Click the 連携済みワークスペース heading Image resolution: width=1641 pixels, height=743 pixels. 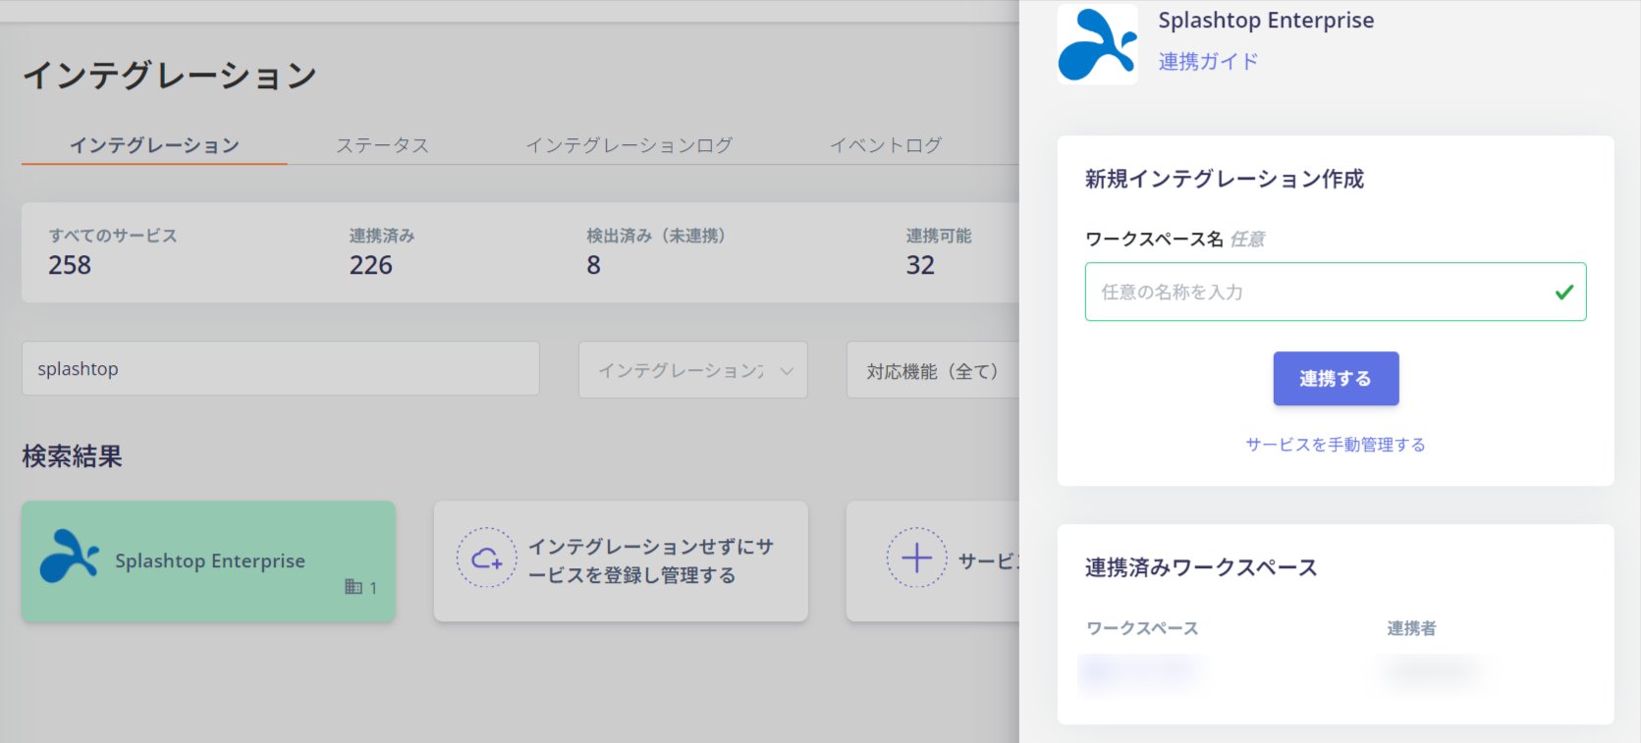(1201, 567)
